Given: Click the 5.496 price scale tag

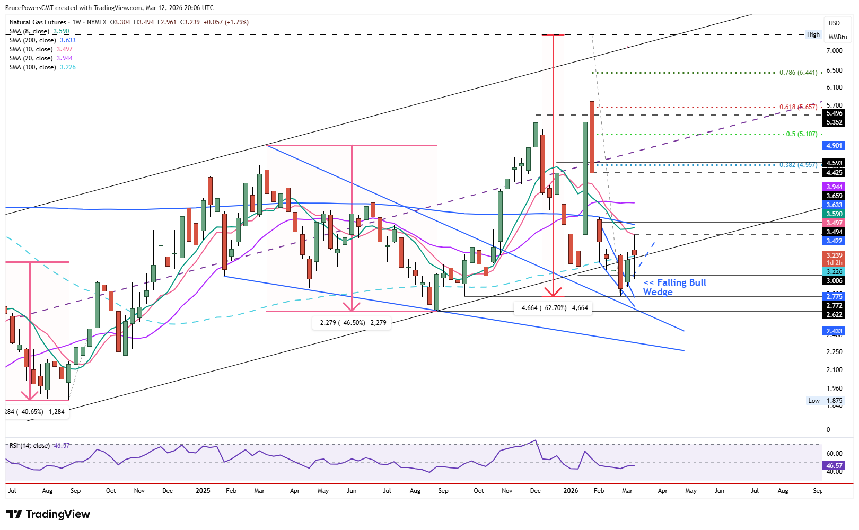Looking at the screenshot, I should pyautogui.click(x=834, y=113).
